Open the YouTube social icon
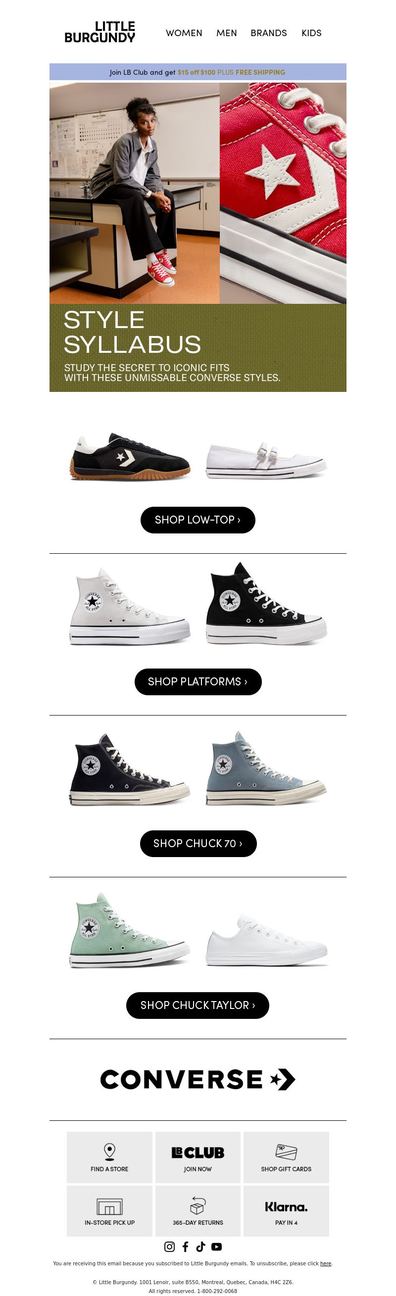The width and height of the screenshot is (396, 1296). click(216, 1246)
